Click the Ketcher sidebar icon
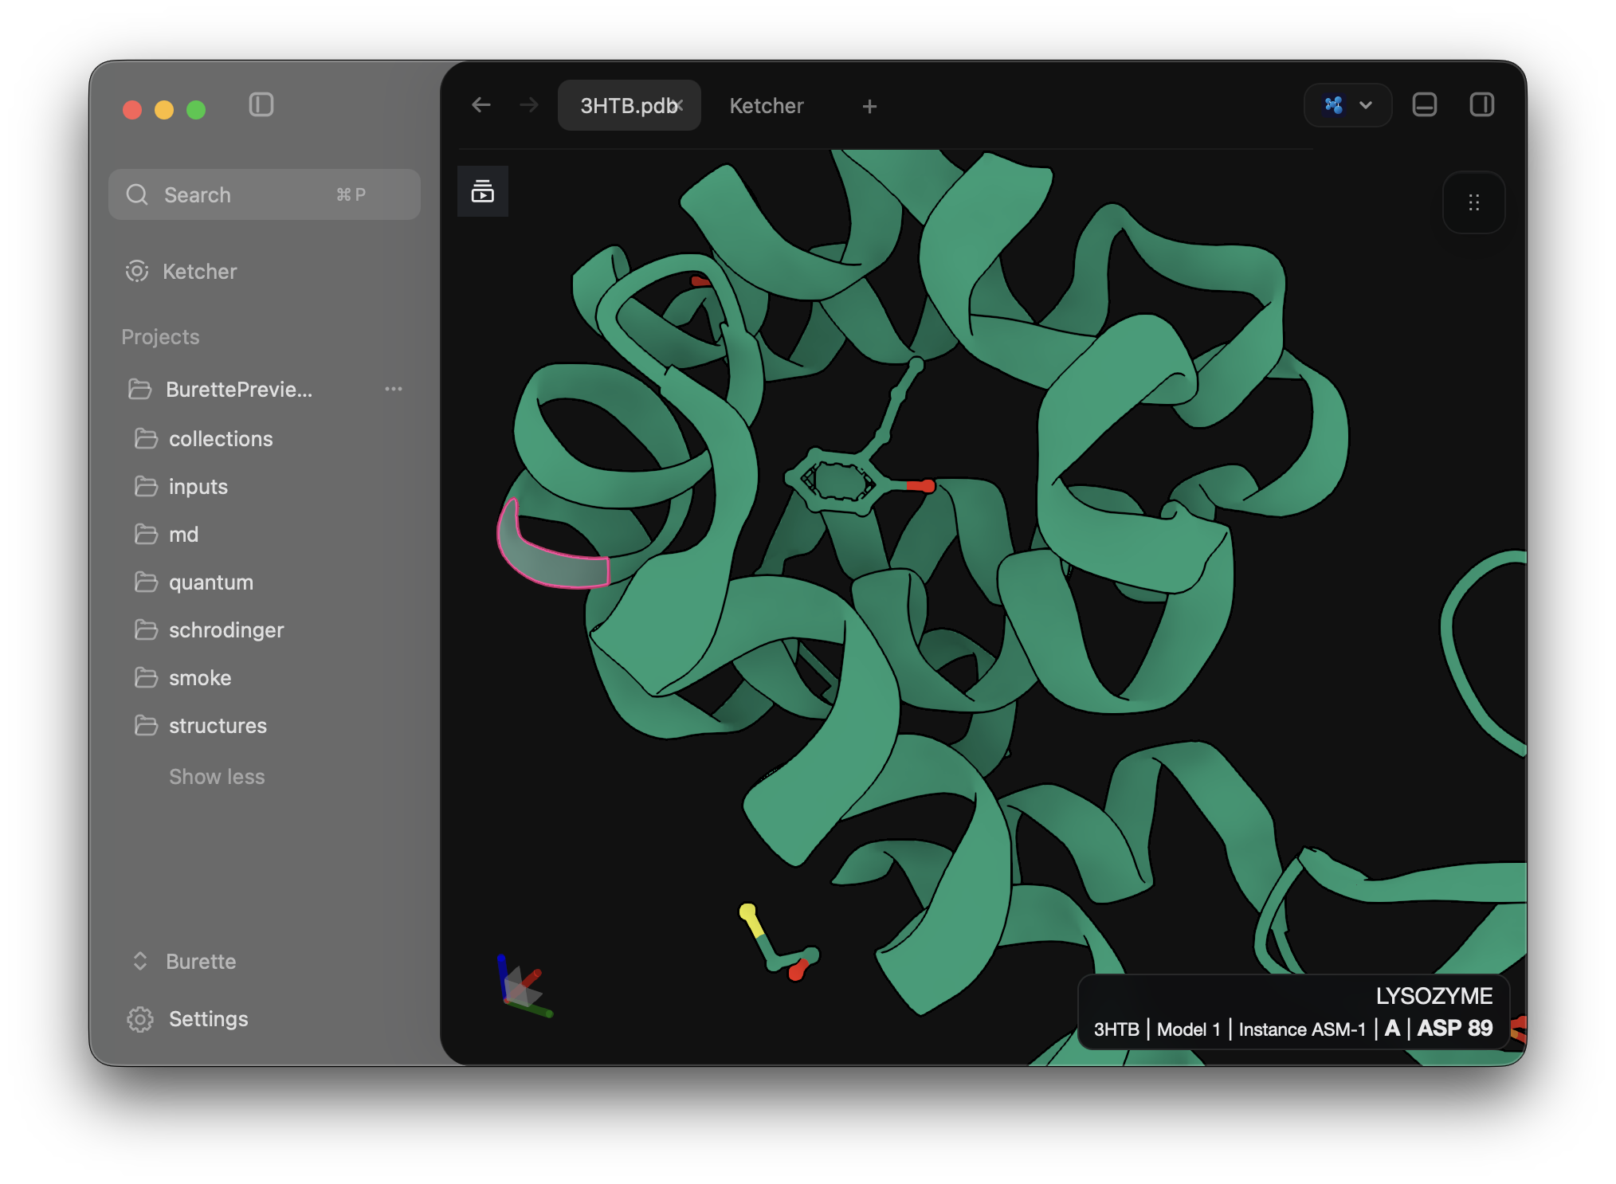The height and width of the screenshot is (1184, 1616). 137,272
